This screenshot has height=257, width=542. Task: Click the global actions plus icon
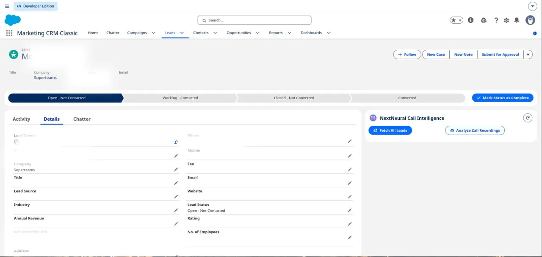[x=470, y=20]
